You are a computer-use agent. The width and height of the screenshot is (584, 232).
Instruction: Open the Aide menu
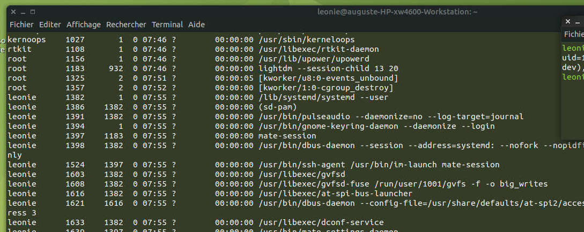pyautogui.click(x=196, y=25)
